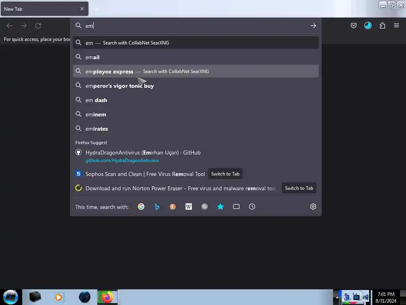The image size is (406, 305).
Task: Switch to Tab for Norton Power Eraser
Action: coord(299,188)
